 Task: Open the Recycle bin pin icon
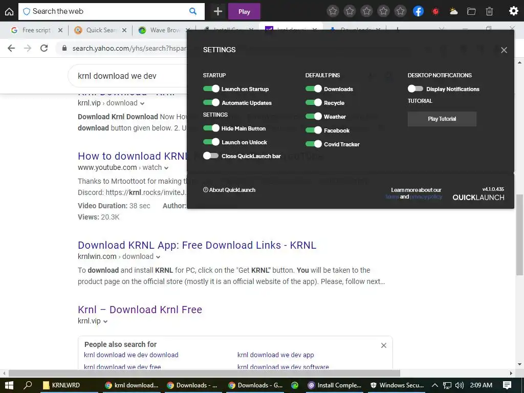tap(489, 11)
